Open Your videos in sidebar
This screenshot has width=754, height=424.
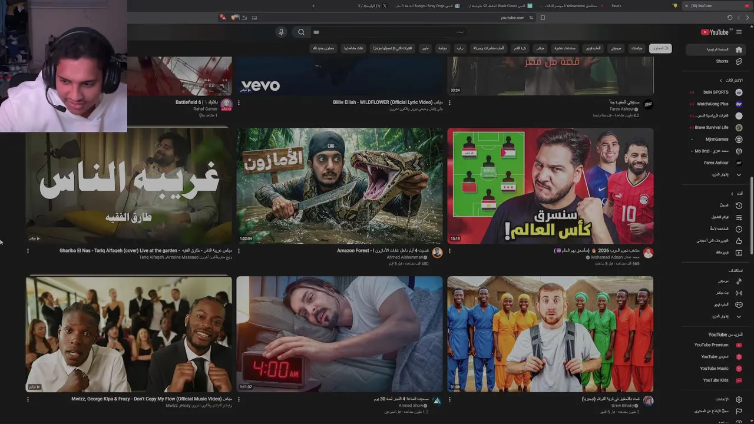coord(716,252)
